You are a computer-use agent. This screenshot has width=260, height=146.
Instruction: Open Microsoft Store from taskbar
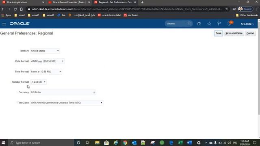(x=106, y=143)
